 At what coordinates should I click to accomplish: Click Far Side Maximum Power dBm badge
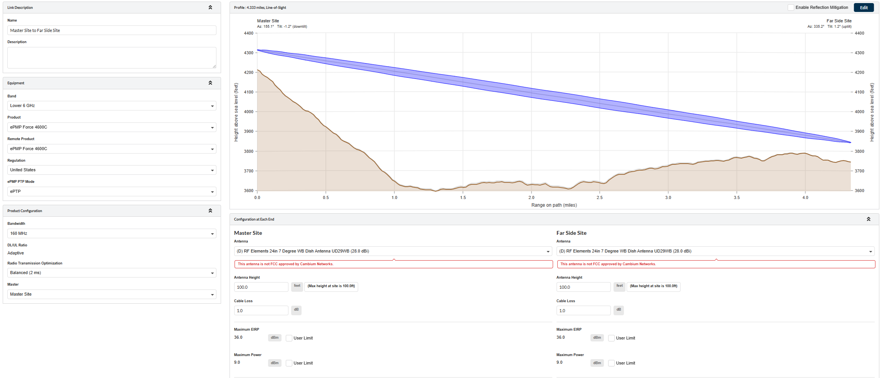point(597,363)
